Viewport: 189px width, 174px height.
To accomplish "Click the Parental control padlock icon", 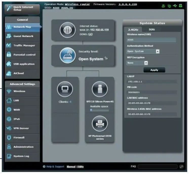I will [x=9, y=55].
